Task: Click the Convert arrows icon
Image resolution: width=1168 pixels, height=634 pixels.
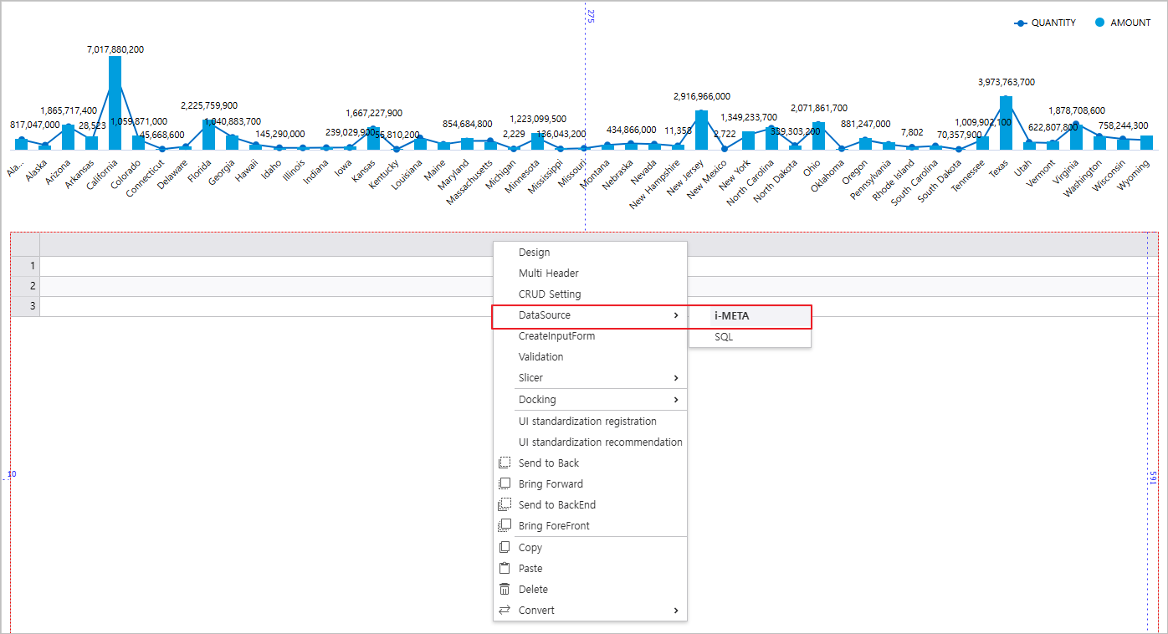Action: 504,610
